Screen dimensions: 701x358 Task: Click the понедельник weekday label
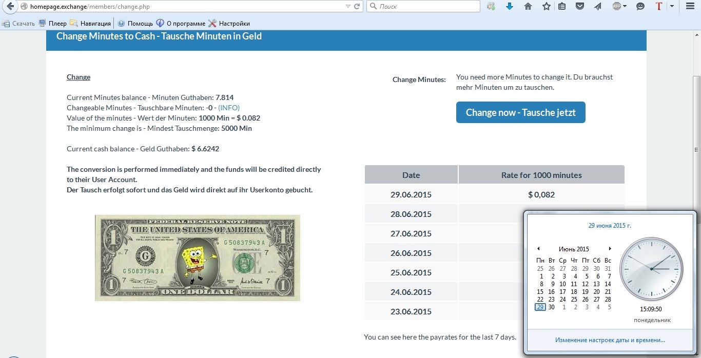click(652, 320)
